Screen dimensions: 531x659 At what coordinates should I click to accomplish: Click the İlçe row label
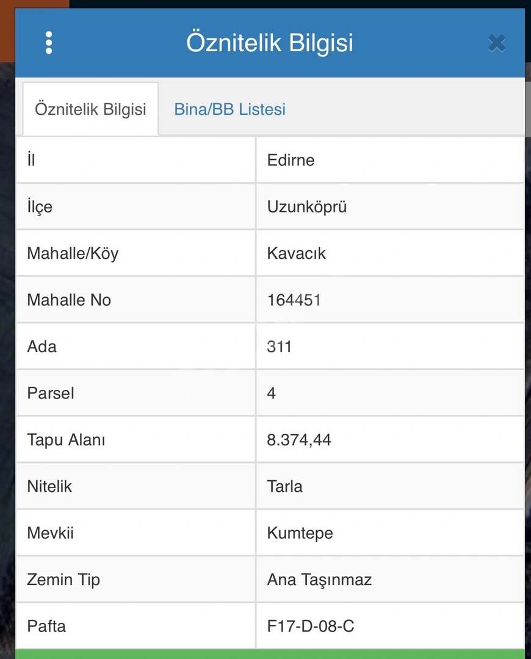40,207
